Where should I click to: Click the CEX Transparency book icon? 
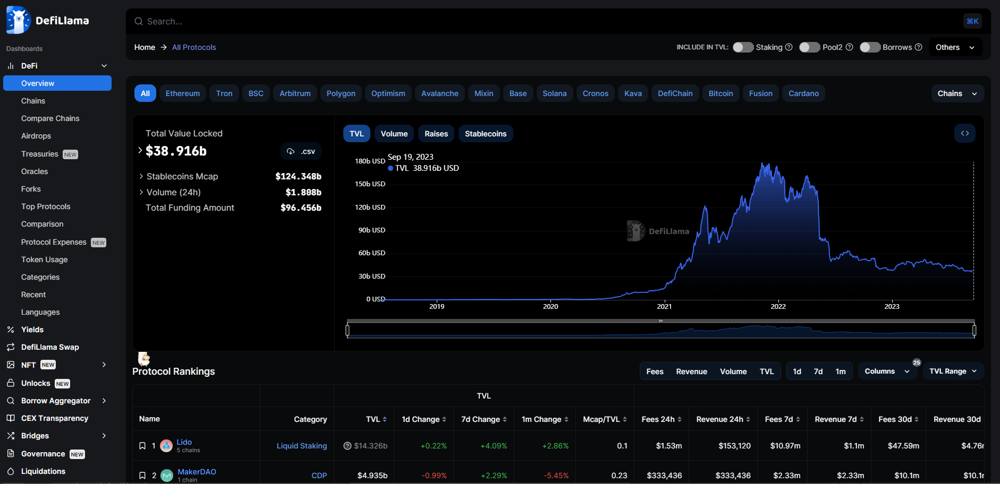pos(11,418)
